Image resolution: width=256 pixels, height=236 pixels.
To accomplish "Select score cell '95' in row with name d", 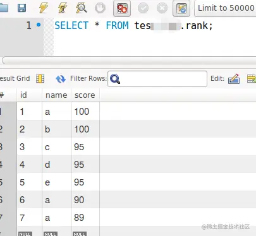I will tap(85, 165).
